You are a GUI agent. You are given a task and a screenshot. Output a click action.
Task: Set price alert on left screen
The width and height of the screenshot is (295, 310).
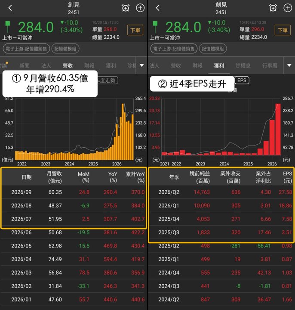pos(126,8)
